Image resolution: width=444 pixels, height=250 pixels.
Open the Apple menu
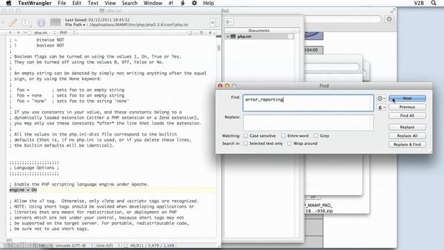[9, 3]
